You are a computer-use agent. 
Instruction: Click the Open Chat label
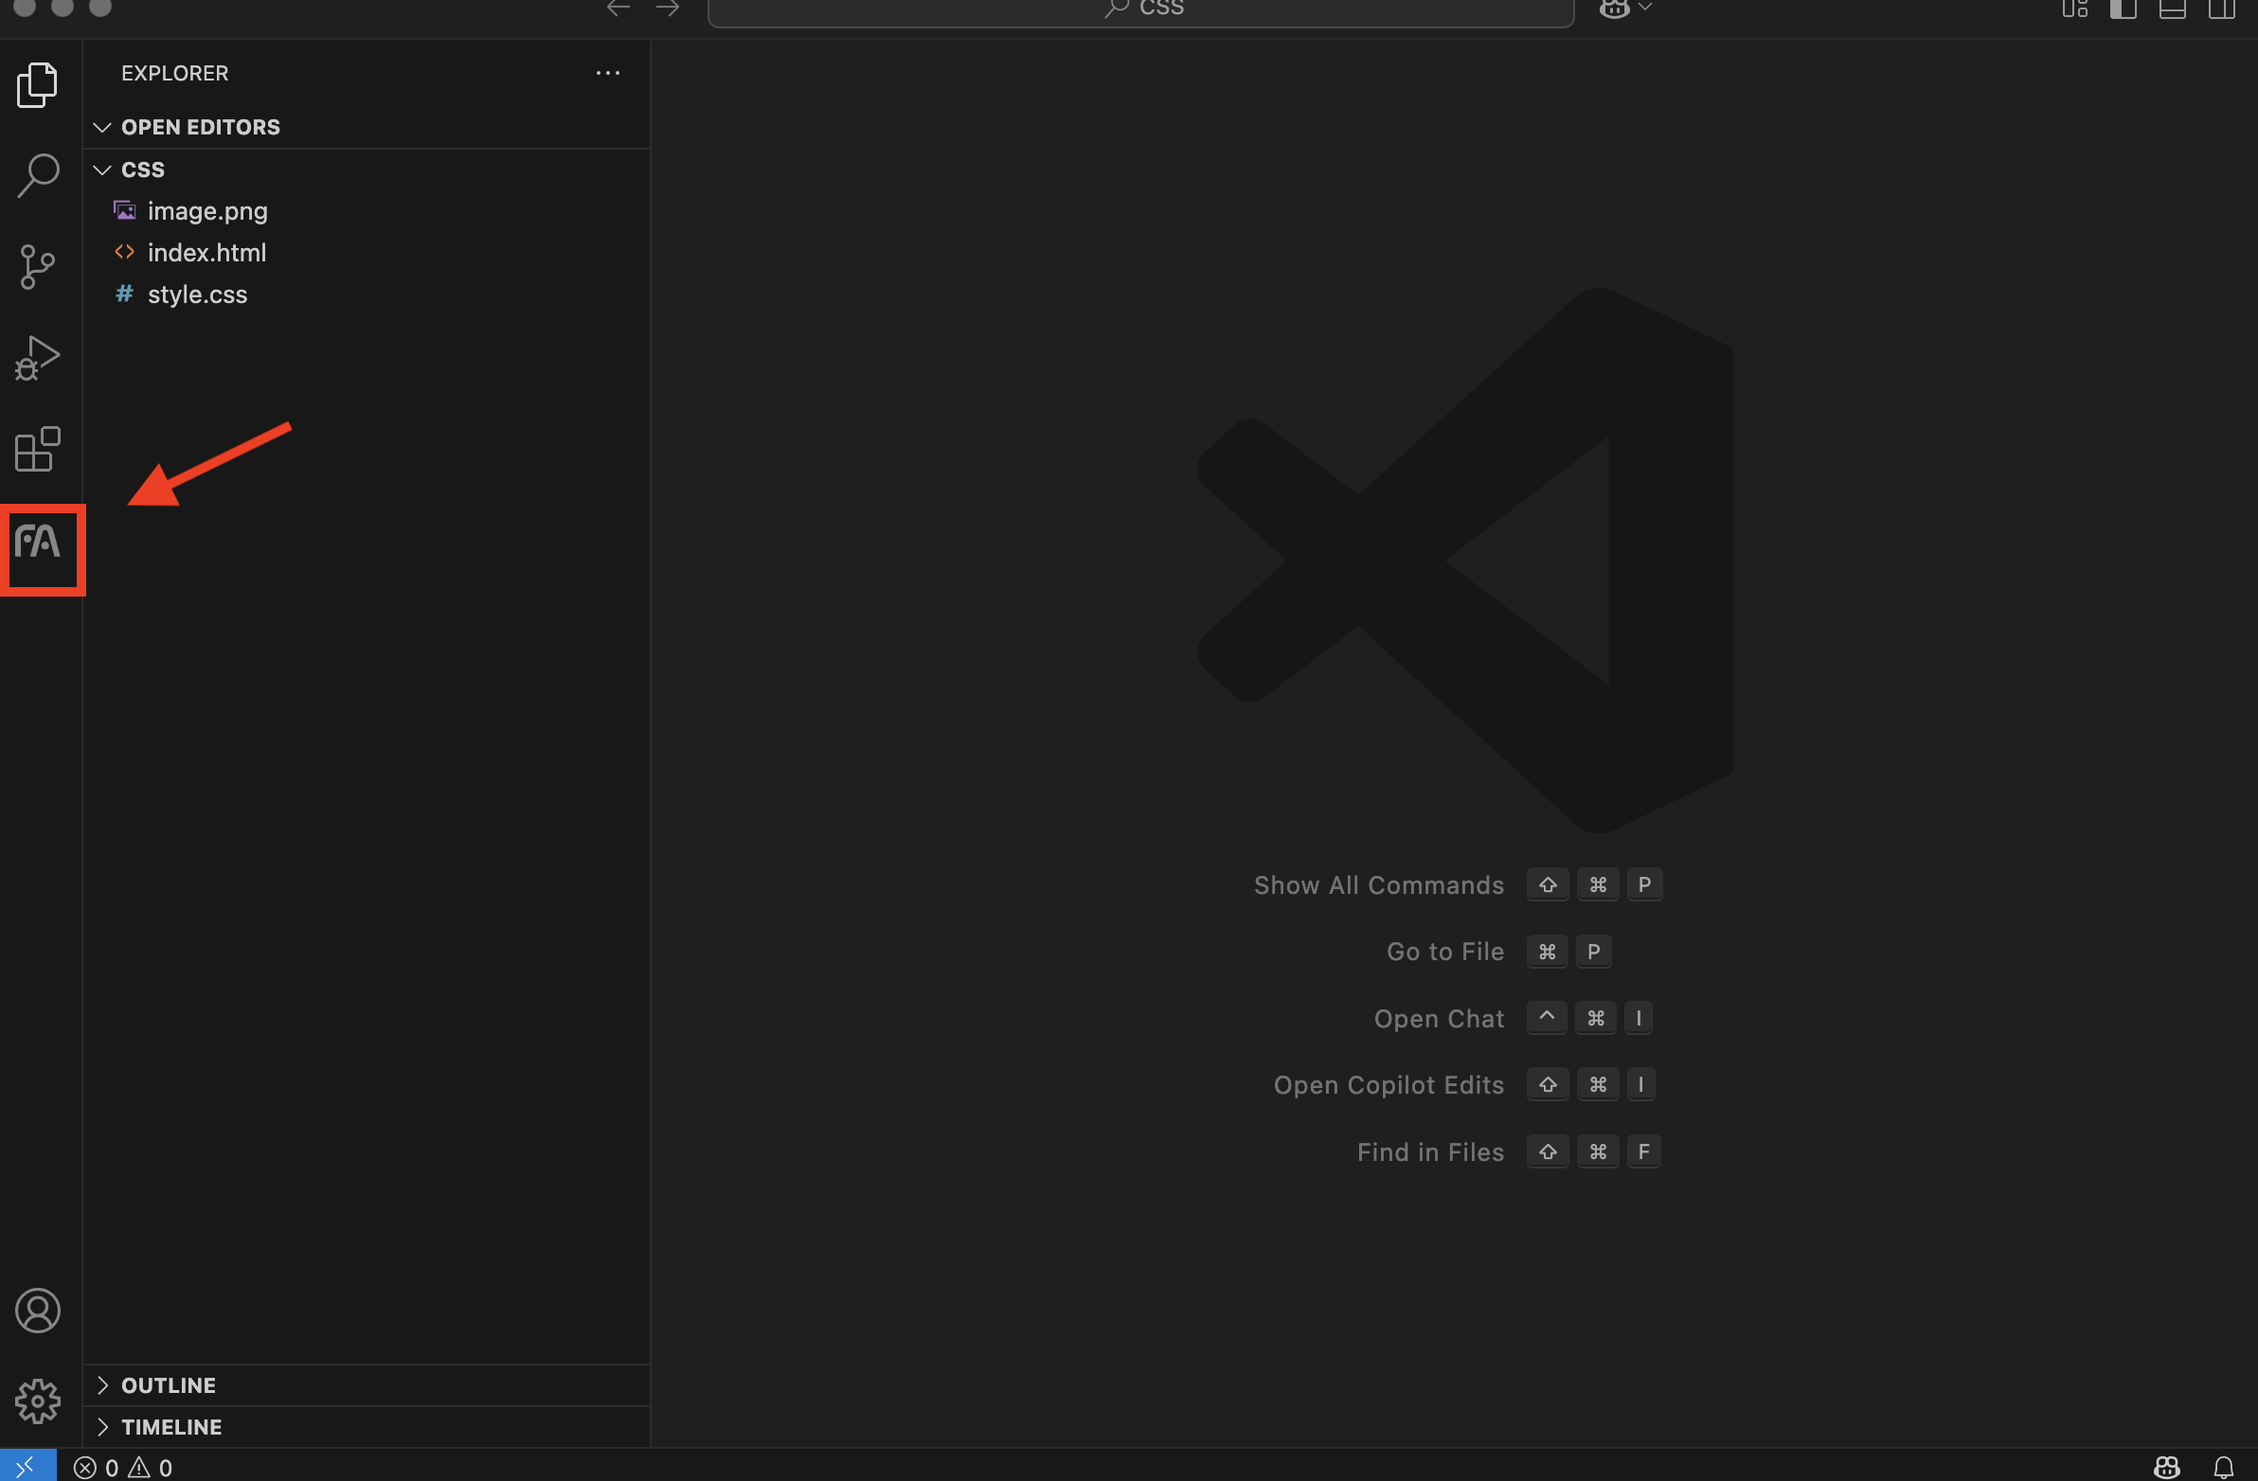(x=1439, y=1018)
